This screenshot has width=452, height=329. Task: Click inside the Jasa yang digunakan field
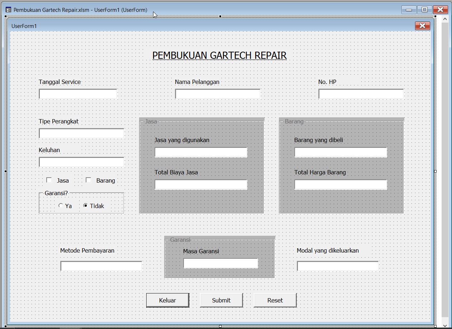200,152
